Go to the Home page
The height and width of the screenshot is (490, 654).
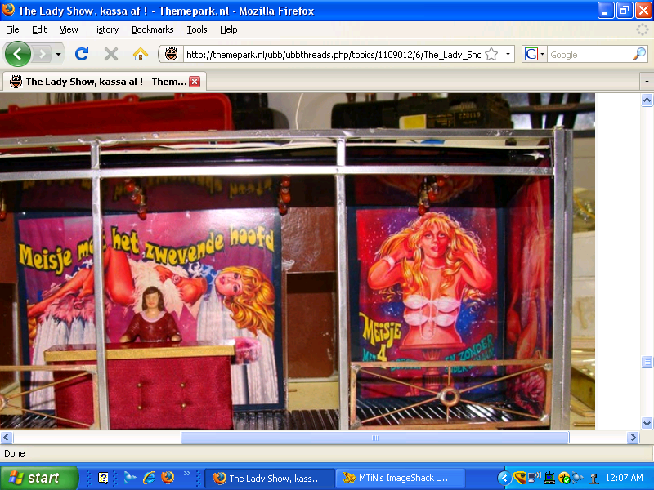[141, 54]
